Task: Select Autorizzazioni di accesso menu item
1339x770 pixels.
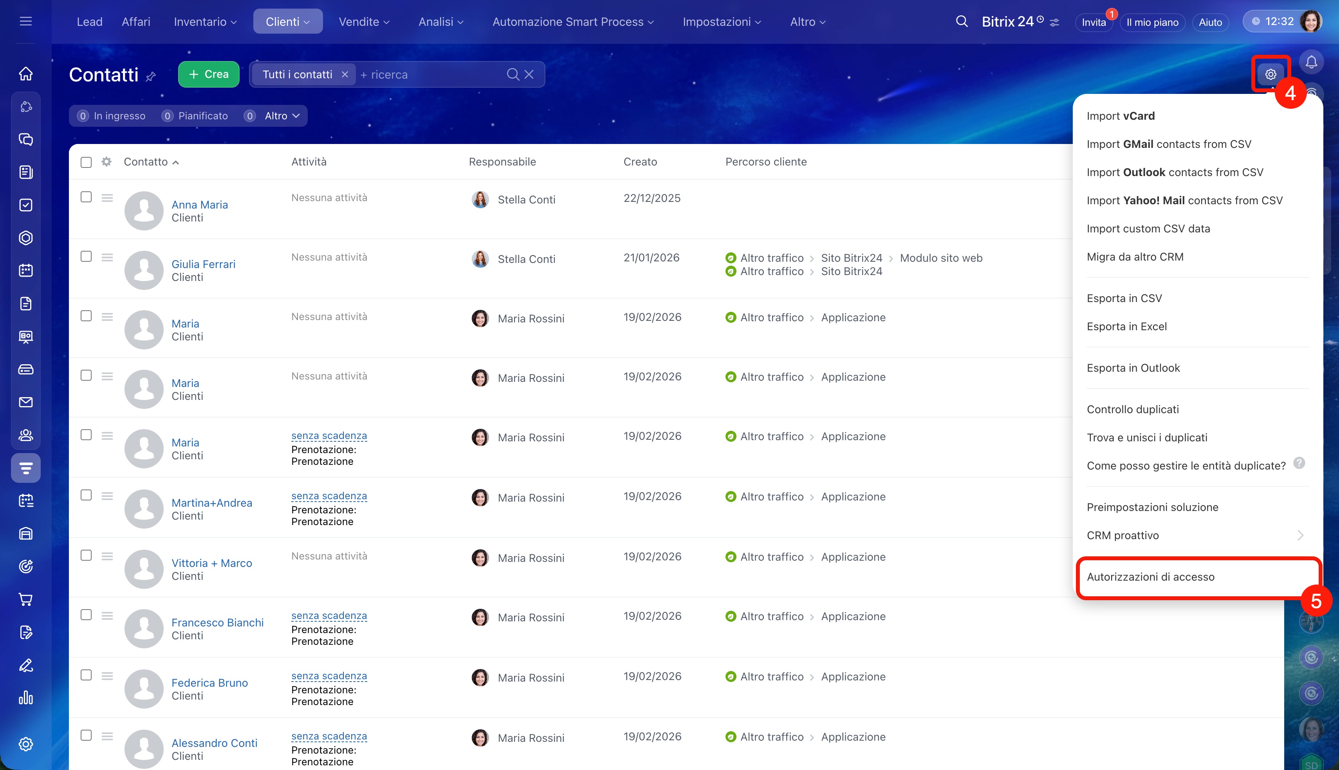Action: [x=1150, y=577]
